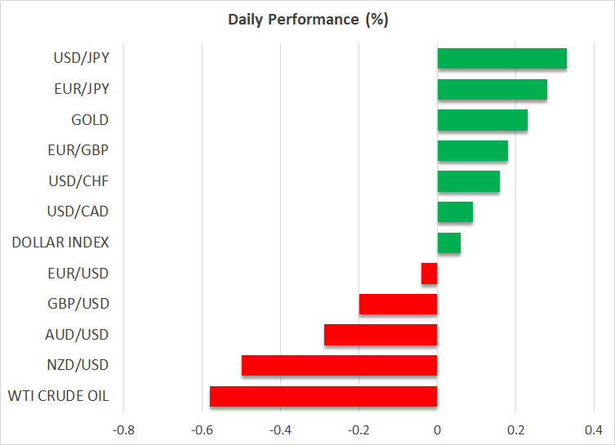Click the WTI CRUDE OIL axis label

pyautogui.click(x=60, y=397)
